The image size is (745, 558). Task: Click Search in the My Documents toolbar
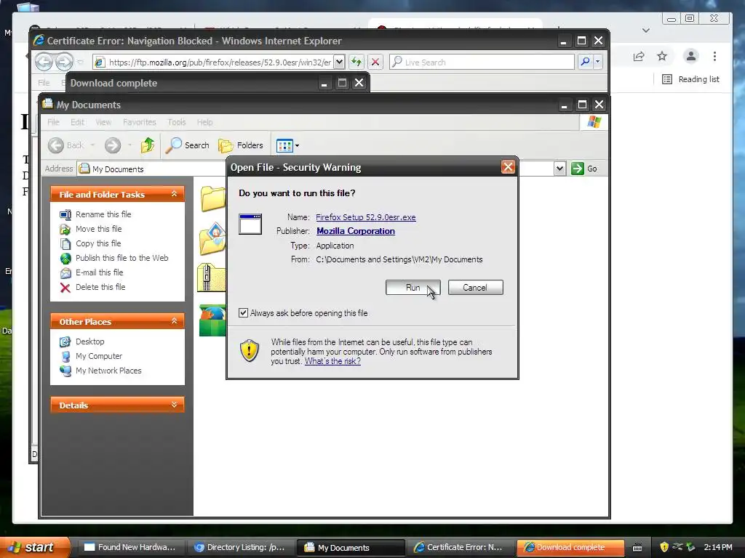tap(187, 145)
